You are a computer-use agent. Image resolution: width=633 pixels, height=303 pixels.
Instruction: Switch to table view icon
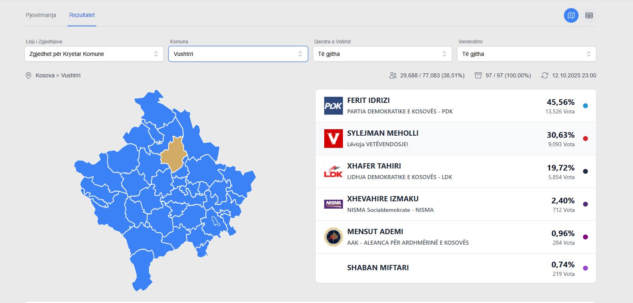(589, 15)
